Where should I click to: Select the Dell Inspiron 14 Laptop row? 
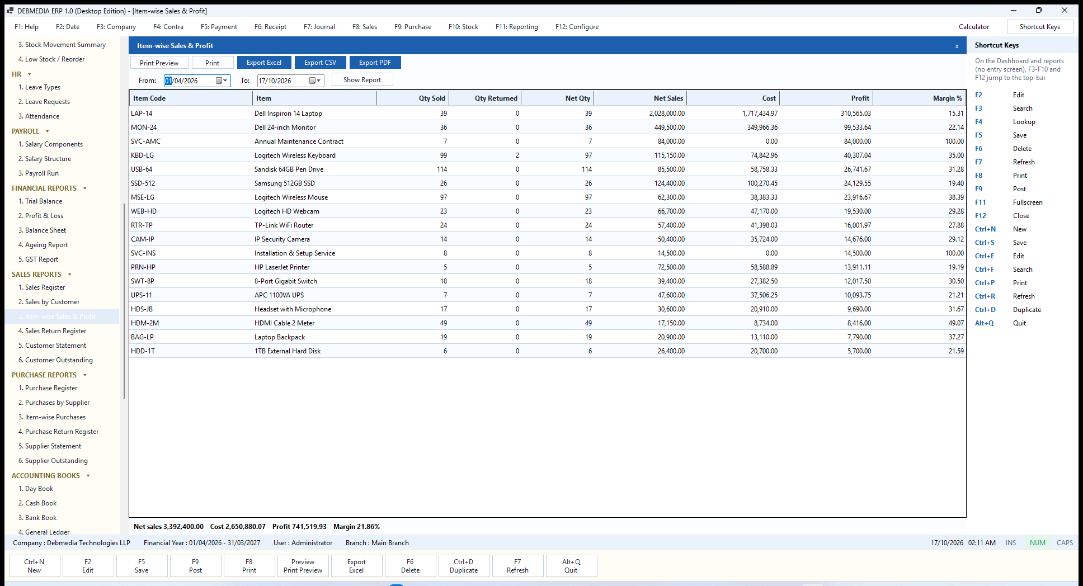548,114
